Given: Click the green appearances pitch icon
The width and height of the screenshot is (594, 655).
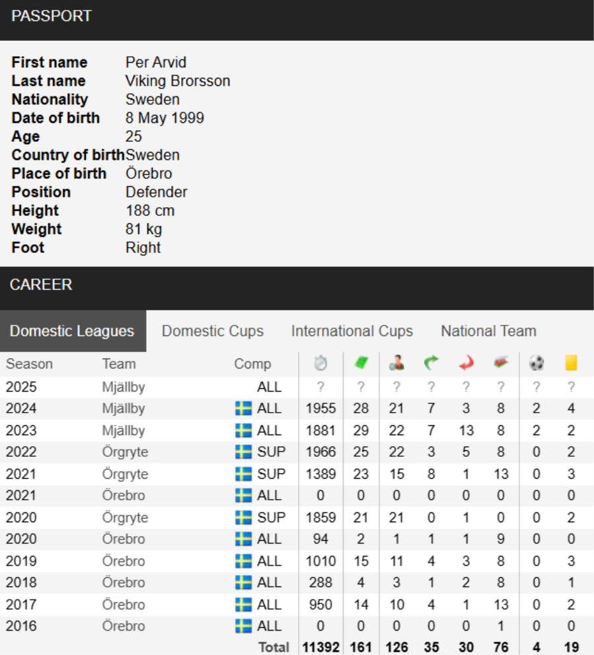Looking at the screenshot, I should (361, 362).
